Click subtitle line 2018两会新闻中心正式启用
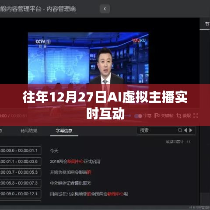Viewport: 210px width, 210px height. (x=75, y=161)
